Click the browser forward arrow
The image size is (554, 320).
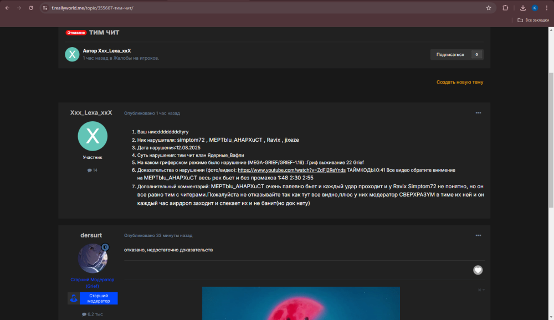[x=19, y=8]
